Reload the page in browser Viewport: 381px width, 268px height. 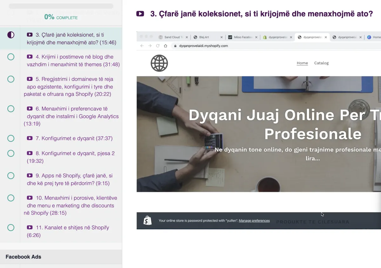click(x=158, y=46)
